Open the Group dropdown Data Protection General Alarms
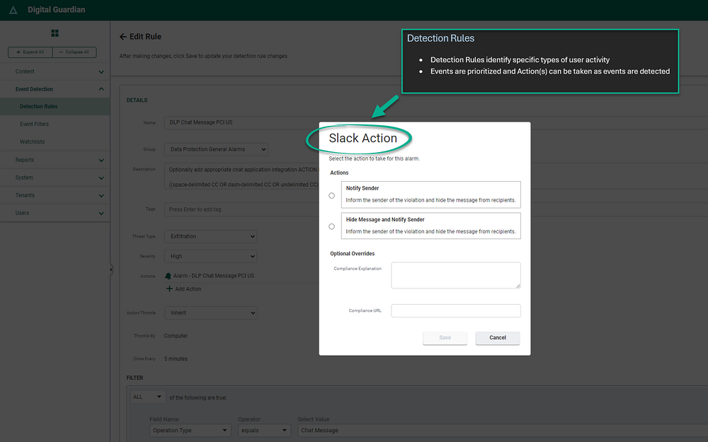Image resolution: width=708 pixels, height=442 pixels. point(216,149)
